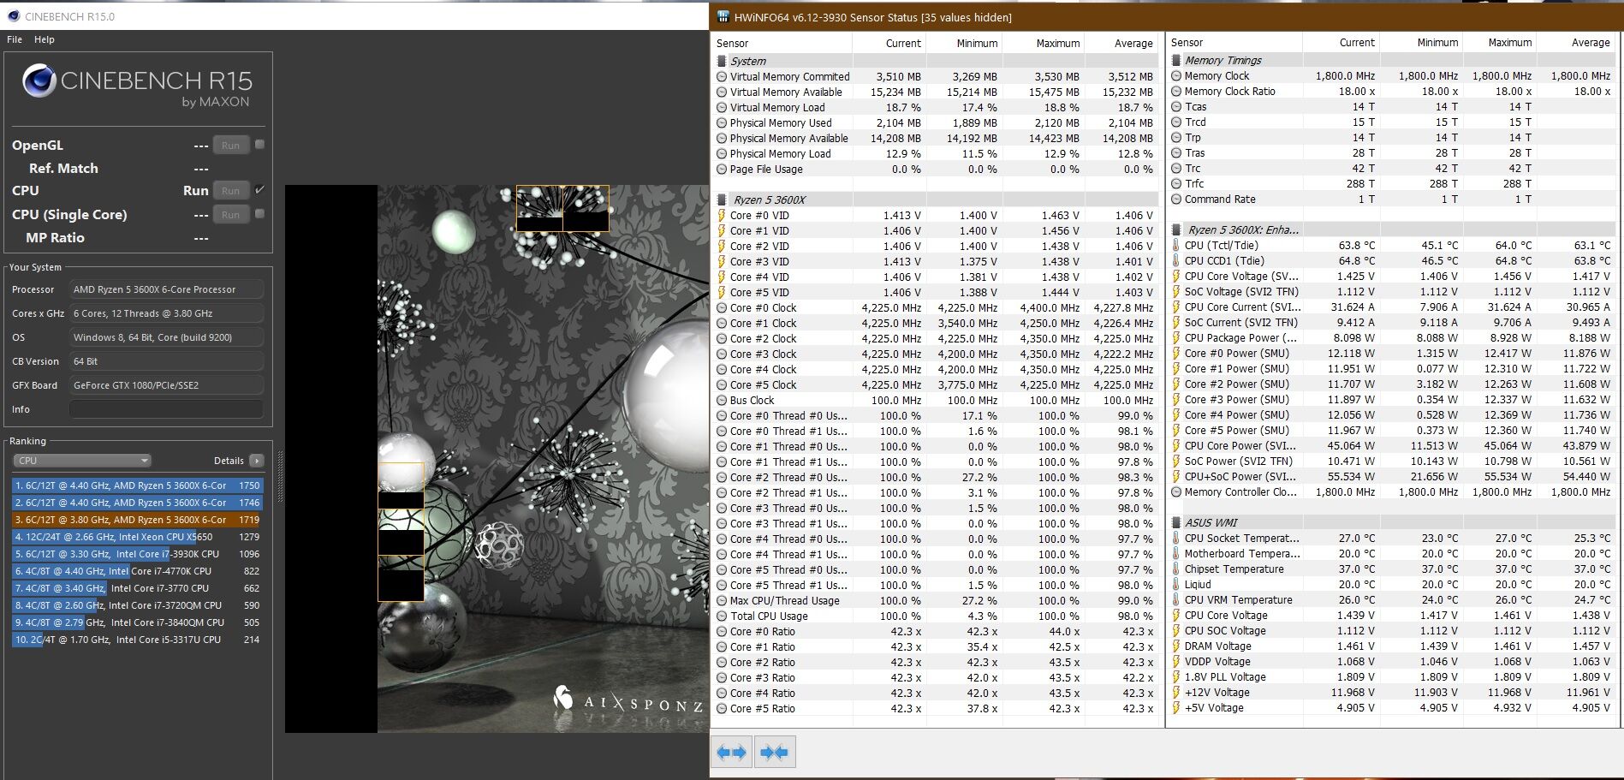The width and height of the screenshot is (1624, 780).
Task: Click the System section header icon
Action: 722,62
